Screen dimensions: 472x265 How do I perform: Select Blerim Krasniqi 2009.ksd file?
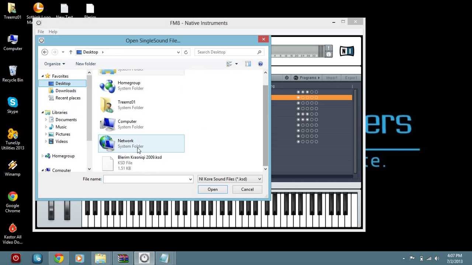coord(141,163)
